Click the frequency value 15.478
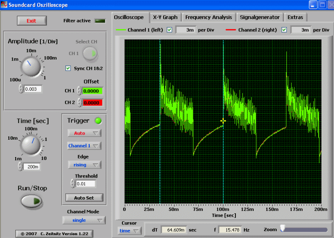This screenshot has width=334, height=238. [230, 230]
